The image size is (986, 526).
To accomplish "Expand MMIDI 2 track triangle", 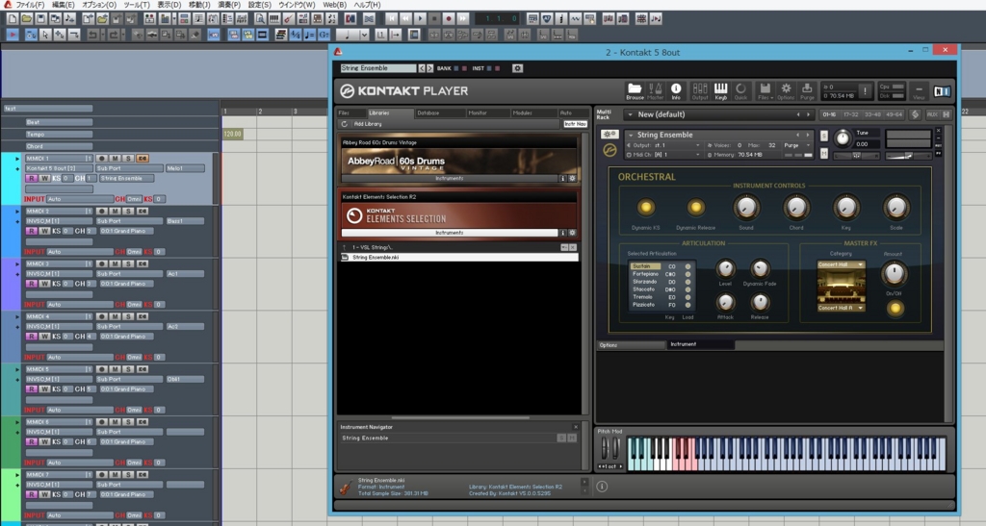I will (x=17, y=212).
